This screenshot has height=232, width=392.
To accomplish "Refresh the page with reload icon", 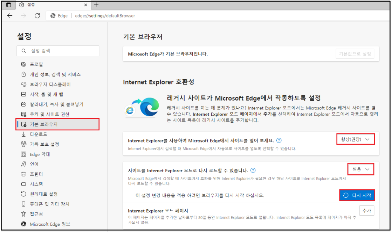I will (x=37, y=16).
